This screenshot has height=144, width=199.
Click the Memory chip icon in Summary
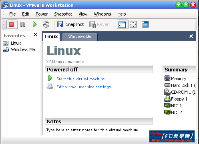pos(167,78)
